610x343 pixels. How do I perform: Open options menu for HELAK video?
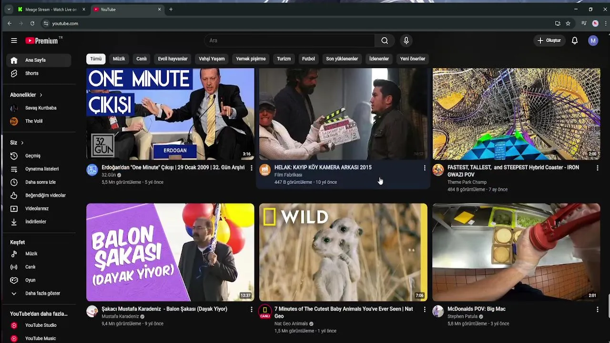(x=425, y=168)
